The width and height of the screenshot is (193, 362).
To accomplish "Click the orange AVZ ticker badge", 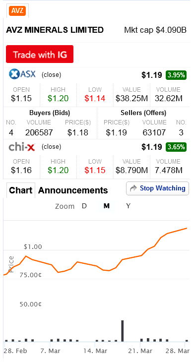I will [x=17, y=11].
